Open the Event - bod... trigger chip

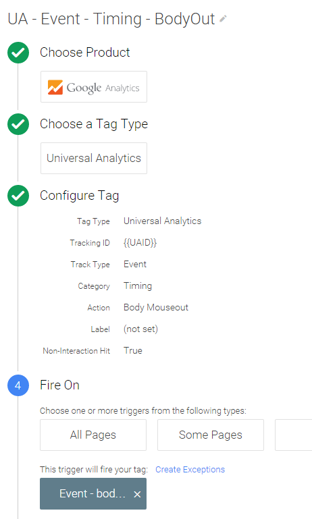tap(93, 493)
